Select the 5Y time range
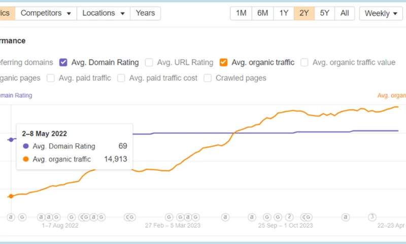This screenshot has width=406, height=244. [x=324, y=13]
